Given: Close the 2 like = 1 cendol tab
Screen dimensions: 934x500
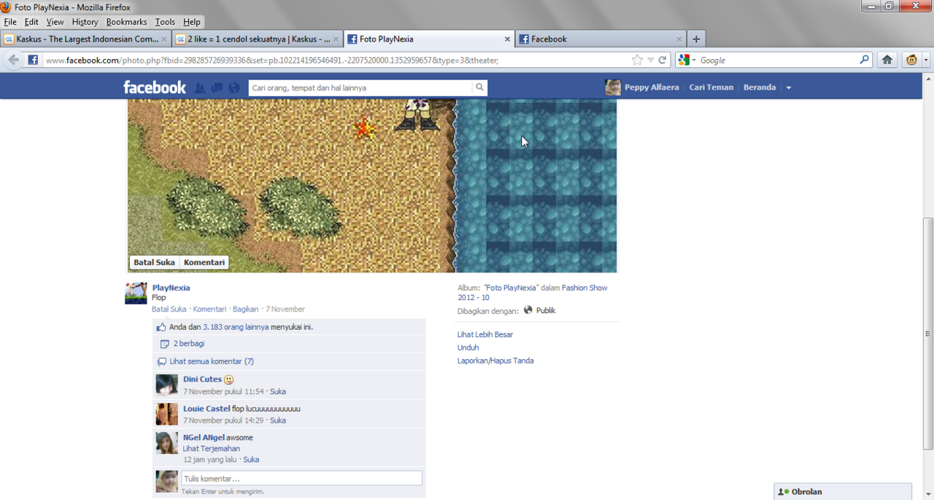Looking at the screenshot, I should [336, 39].
